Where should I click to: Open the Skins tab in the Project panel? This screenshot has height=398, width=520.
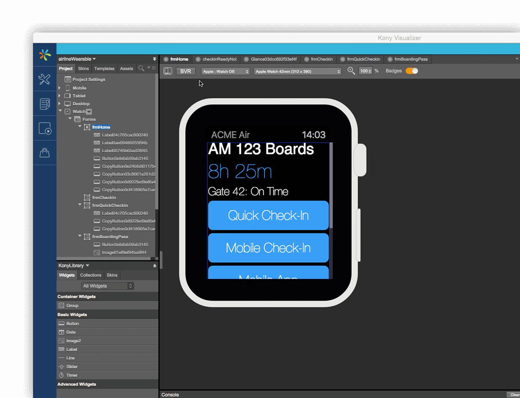tap(84, 68)
